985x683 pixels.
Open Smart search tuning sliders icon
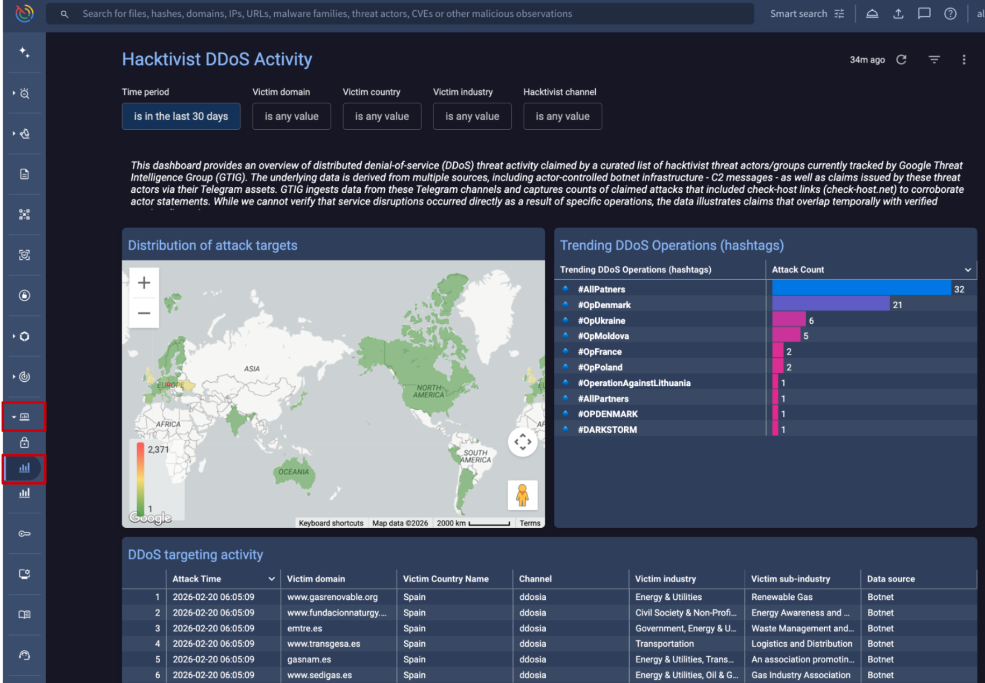[x=839, y=14]
